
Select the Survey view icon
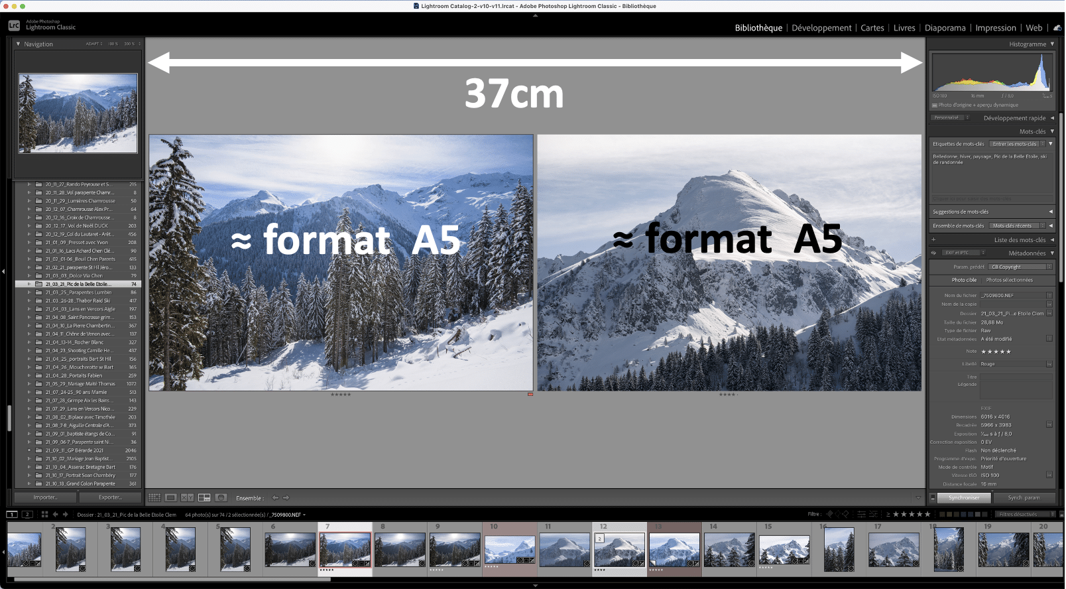(204, 497)
